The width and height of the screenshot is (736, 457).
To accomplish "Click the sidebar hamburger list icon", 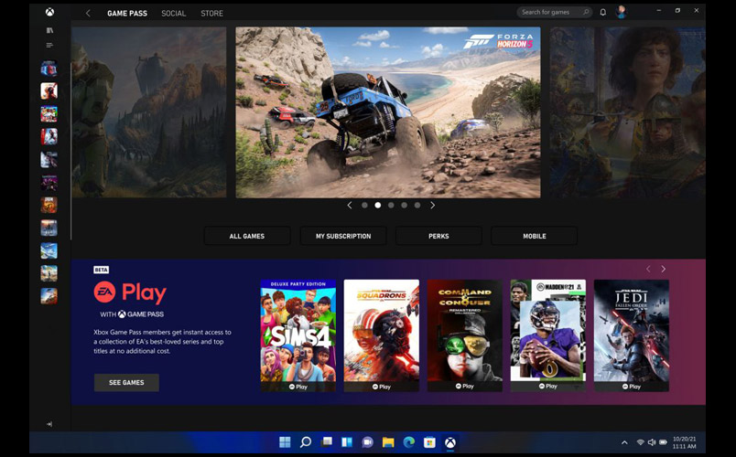I will pyautogui.click(x=49, y=45).
